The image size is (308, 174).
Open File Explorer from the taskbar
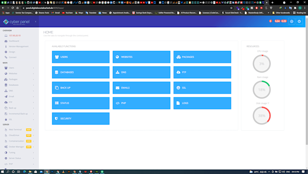click(x=30, y=172)
